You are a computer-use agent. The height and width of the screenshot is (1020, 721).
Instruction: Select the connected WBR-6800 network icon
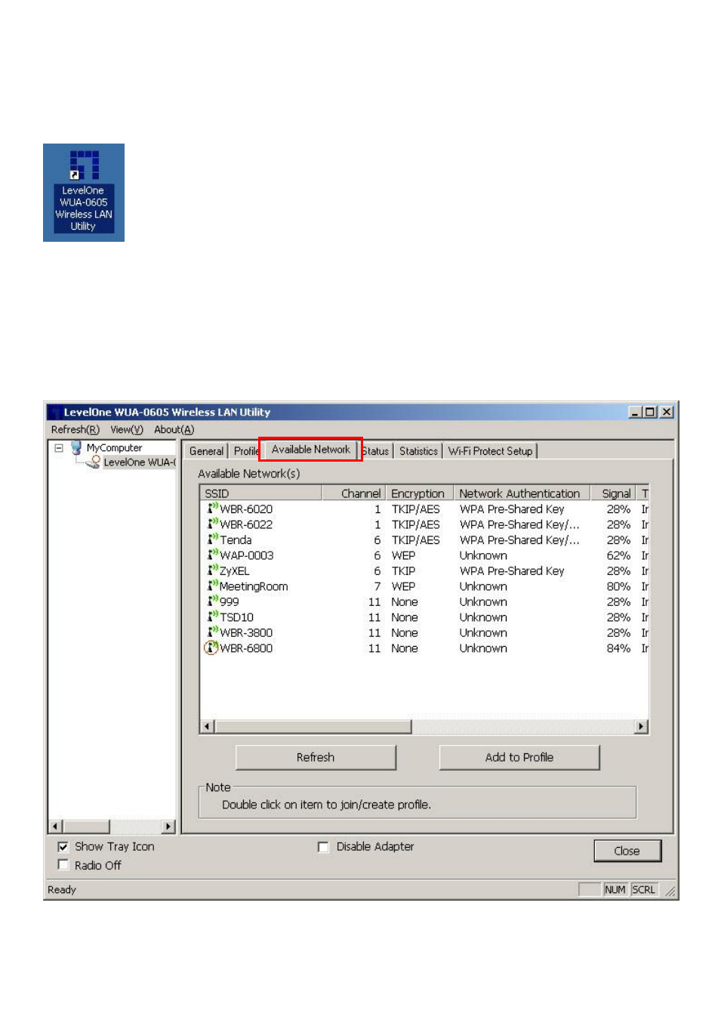tap(211, 648)
